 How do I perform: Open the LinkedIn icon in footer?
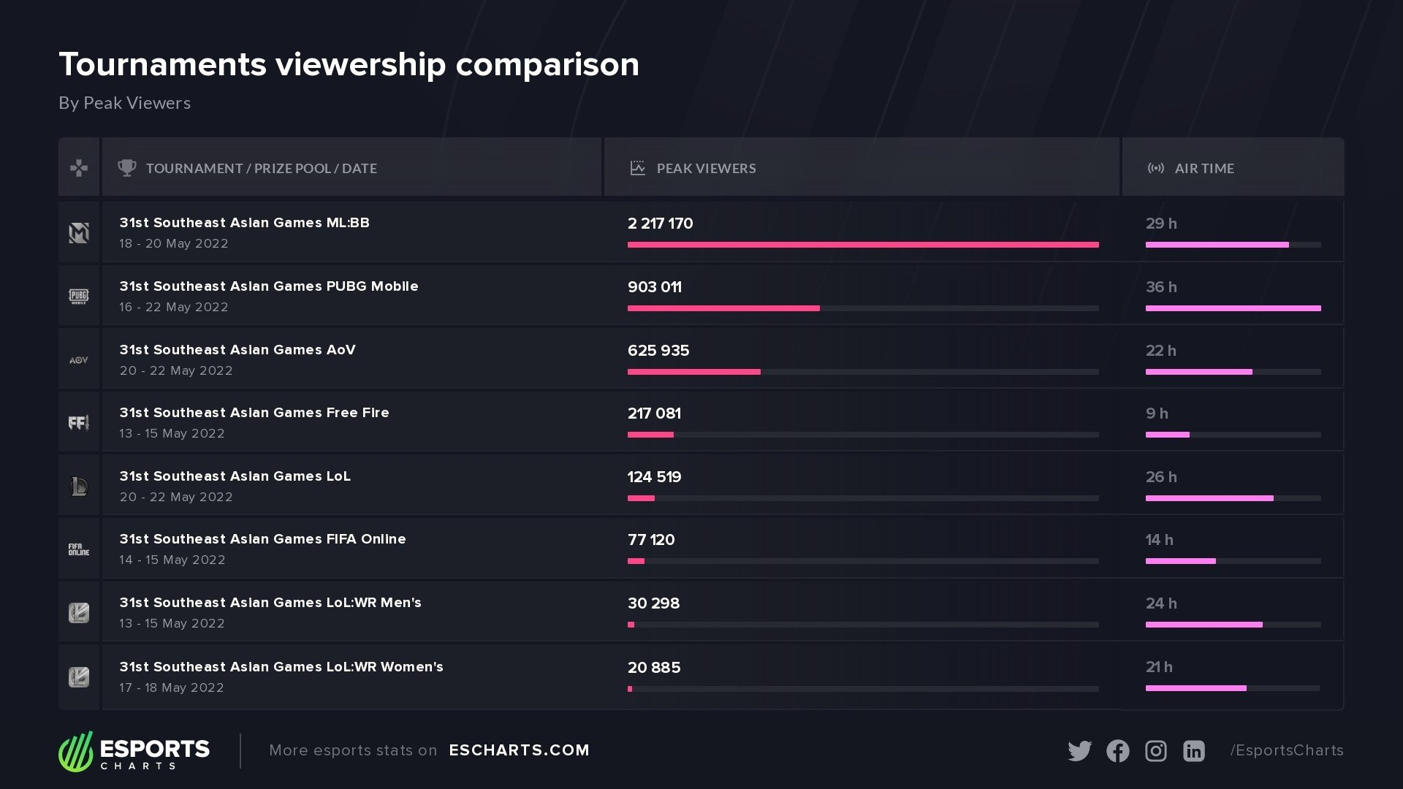pos(1193,751)
